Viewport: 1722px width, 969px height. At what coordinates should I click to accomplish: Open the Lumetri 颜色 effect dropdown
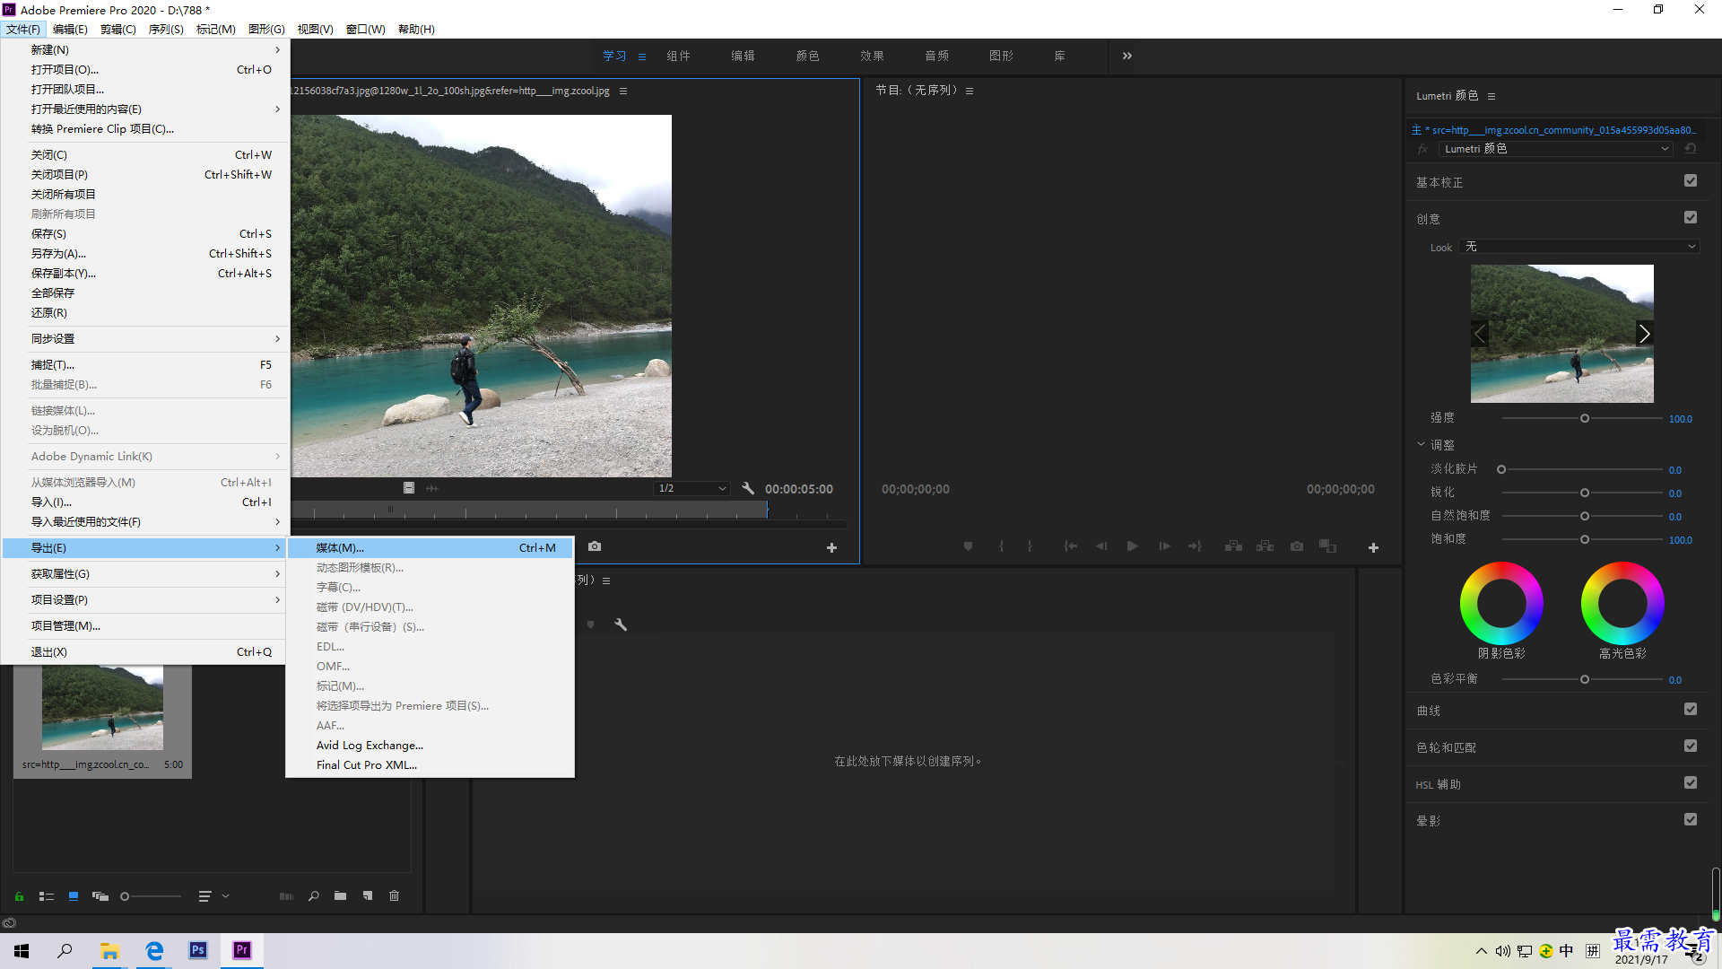point(1556,149)
